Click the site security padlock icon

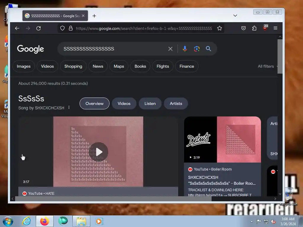[x=71, y=28]
